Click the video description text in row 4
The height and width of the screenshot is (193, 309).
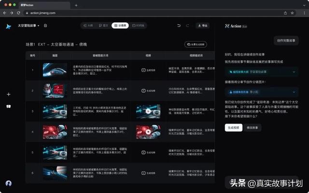[191, 132]
